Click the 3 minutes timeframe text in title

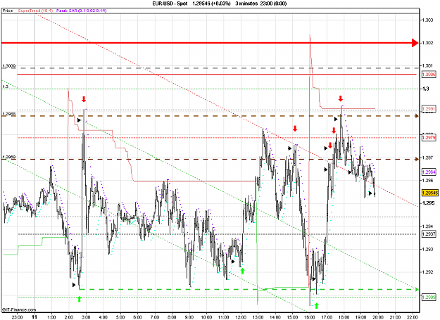click(x=246, y=4)
